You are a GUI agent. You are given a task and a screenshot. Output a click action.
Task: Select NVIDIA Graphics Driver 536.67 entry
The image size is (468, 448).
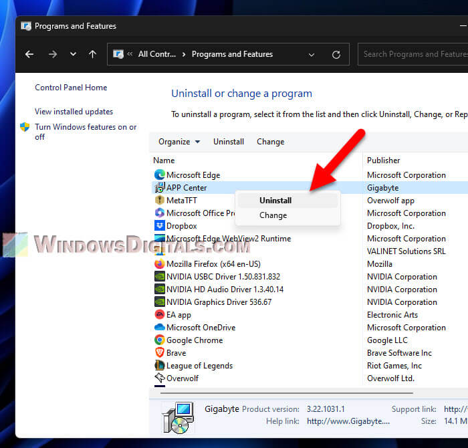pos(219,302)
